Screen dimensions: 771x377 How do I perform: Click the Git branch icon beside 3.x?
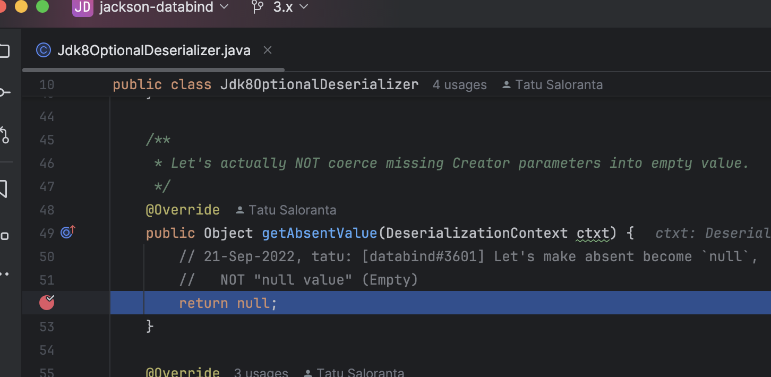[x=258, y=7]
